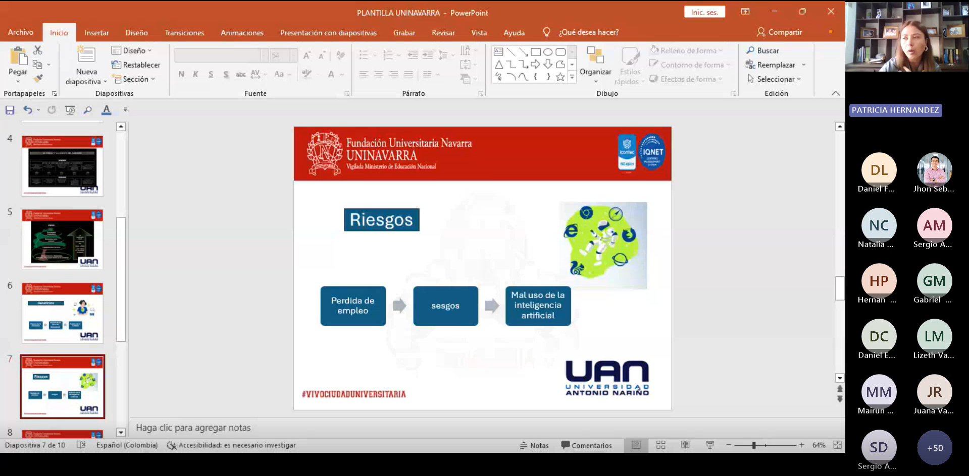Image resolution: width=969 pixels, height=476 pixels.
Task: Click the Compartir button
Action: coord(779,32)
